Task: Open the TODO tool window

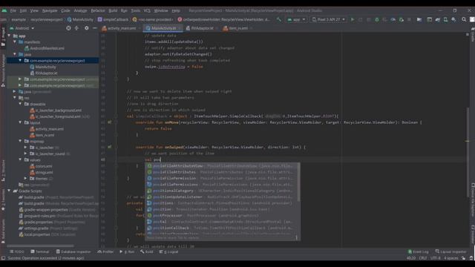Action: (x=17, y=251)
